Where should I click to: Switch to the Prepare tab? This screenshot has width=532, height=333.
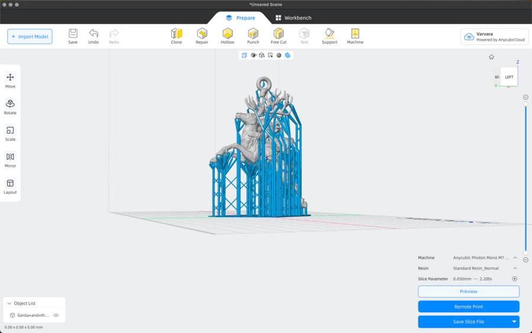[240, 18]
